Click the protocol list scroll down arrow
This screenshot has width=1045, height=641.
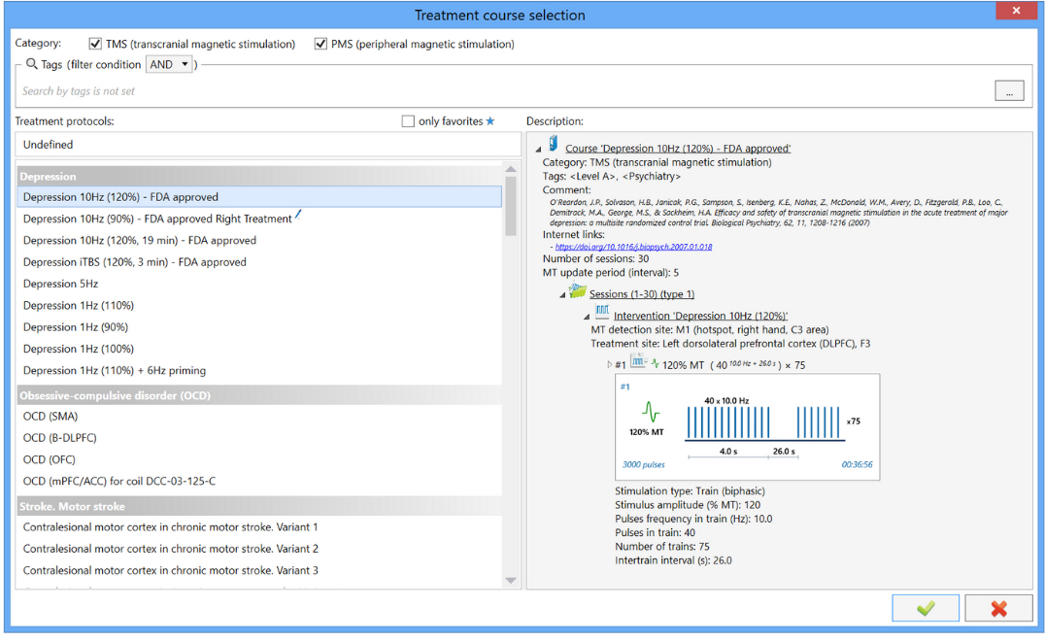point(511,580)
